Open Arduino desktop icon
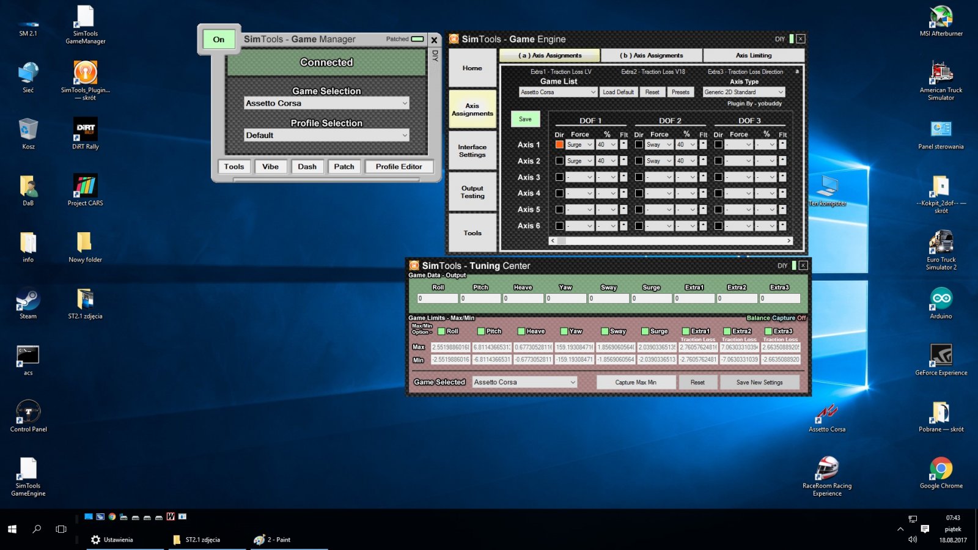Screen dimensions: 978x550 point(941,304)
